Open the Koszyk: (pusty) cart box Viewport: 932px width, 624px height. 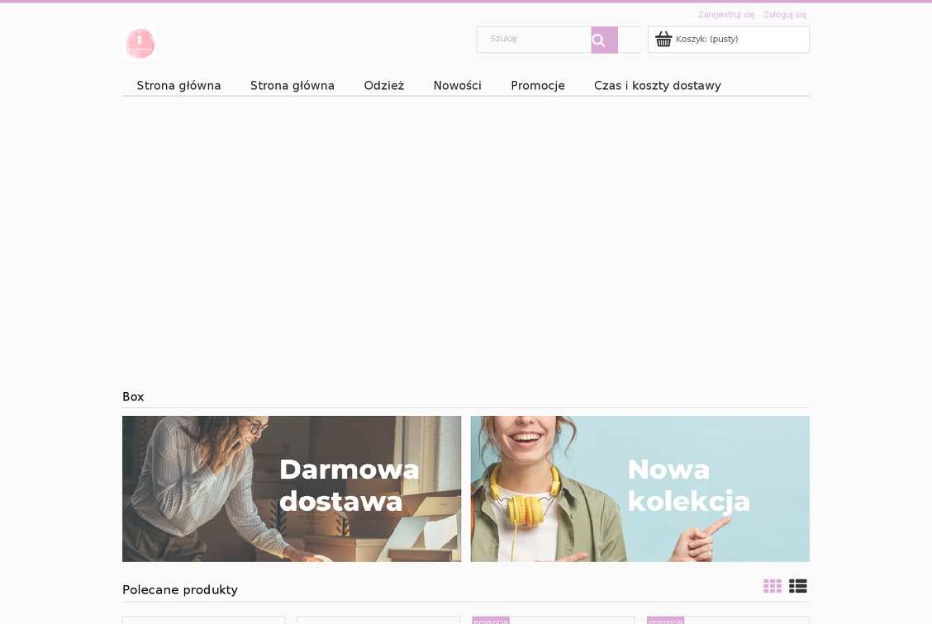[728, 39]
